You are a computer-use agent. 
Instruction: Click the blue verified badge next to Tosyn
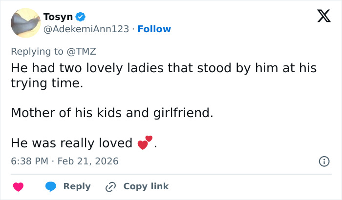tap(81, 17)
